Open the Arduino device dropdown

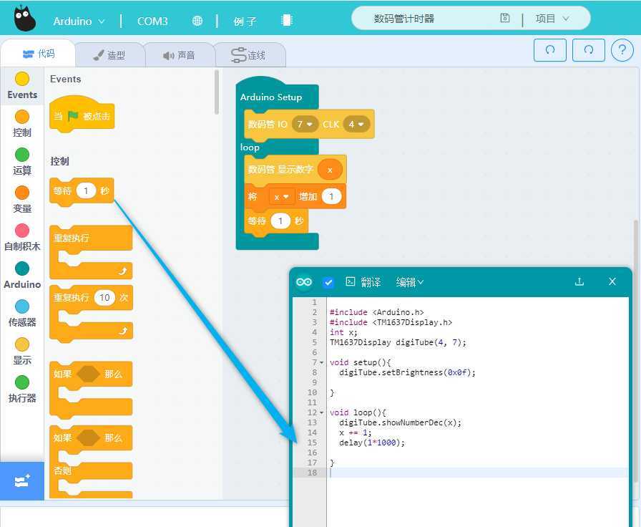[x=79, y=21]
